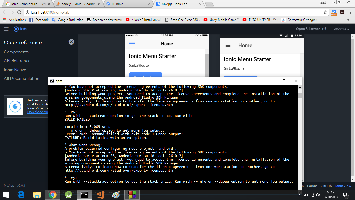This screenshot has height=200, width=355.
Task: Open All Documentation
Action: tap(22, 79)
